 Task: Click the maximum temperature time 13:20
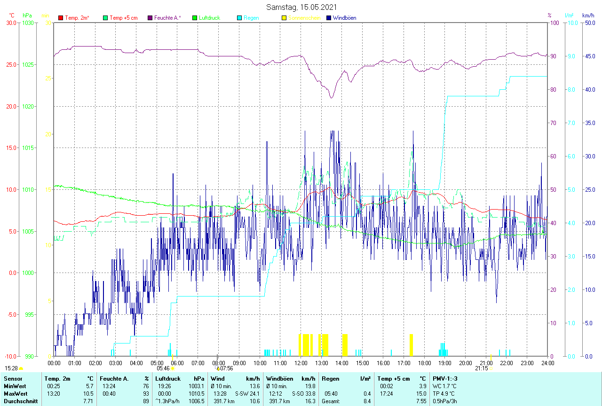[53, 393]
